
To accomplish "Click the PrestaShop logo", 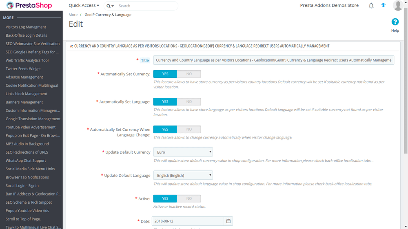I will 29,5.
